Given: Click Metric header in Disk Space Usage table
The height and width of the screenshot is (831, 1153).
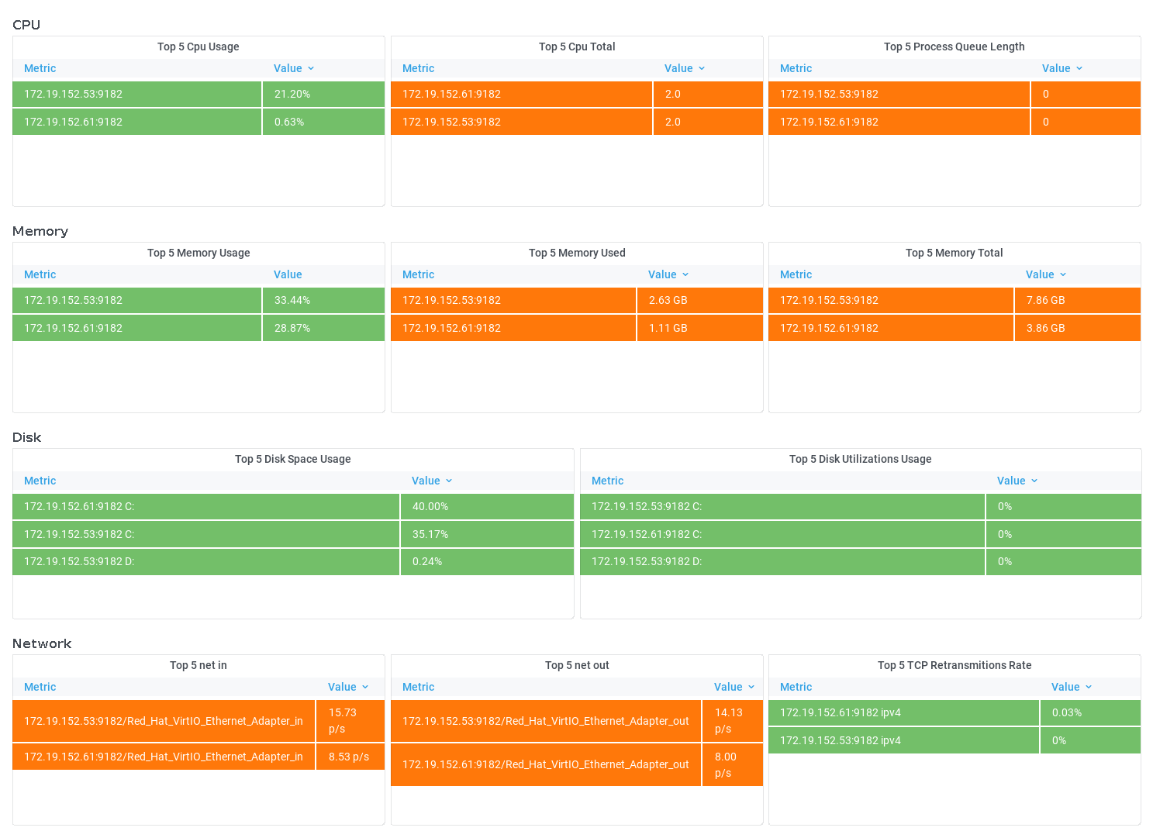Looking at the screenshot, I should tap(40, 481).
